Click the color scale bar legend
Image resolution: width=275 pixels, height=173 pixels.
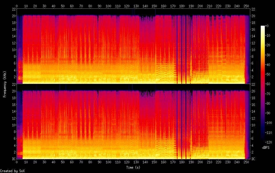(x=263, y=85)
